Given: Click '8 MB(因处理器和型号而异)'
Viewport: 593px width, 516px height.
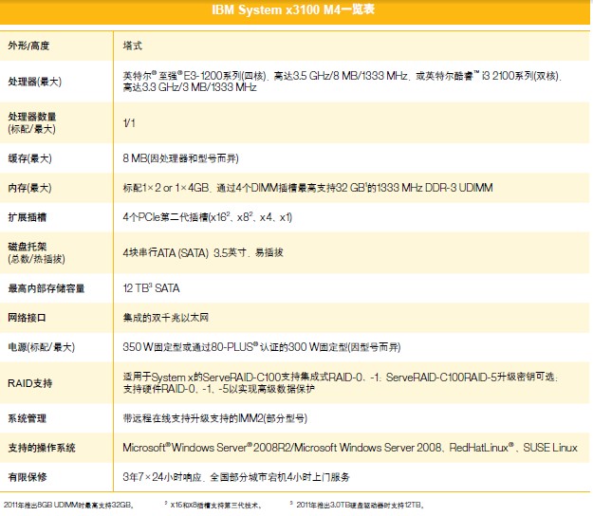Looking at the screenshot, I should [181, 158].
